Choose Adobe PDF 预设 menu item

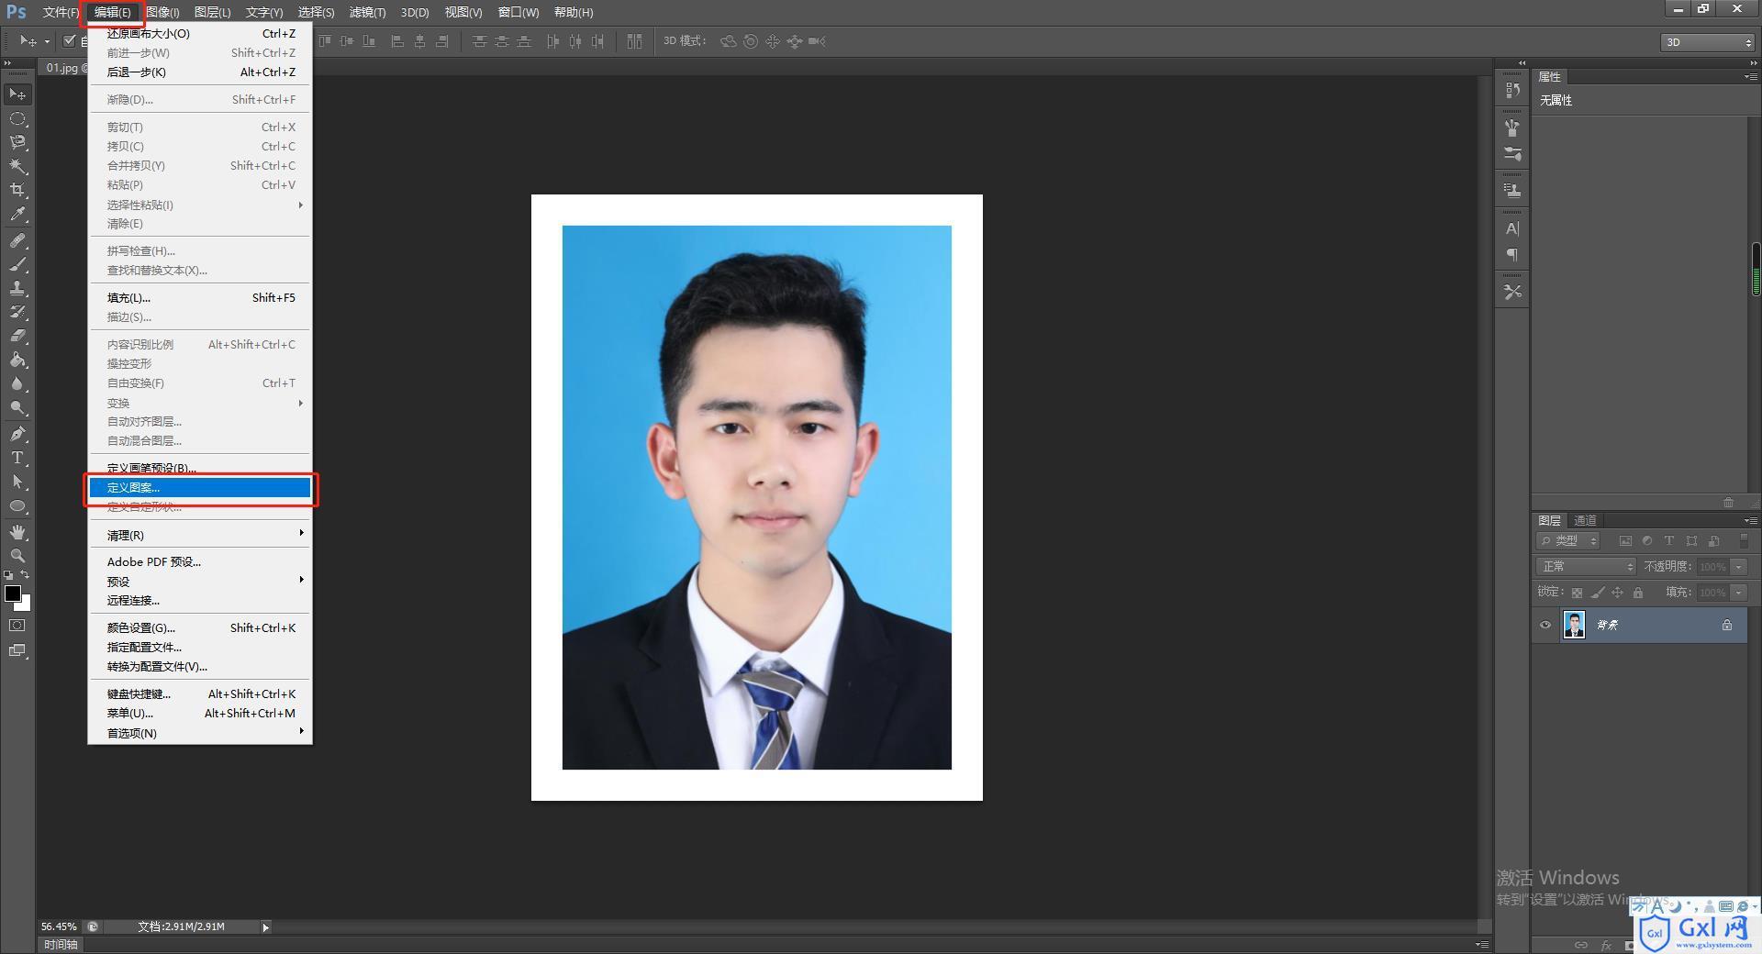[200, 562]
